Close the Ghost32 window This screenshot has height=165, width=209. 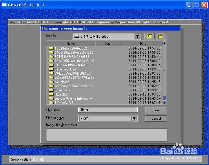pos(204,5)
